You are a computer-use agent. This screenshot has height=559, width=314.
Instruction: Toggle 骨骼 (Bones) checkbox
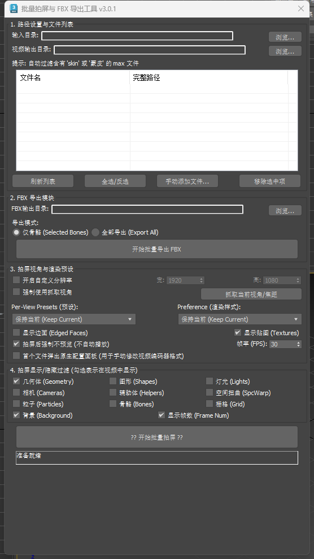[x=113, y=404]
